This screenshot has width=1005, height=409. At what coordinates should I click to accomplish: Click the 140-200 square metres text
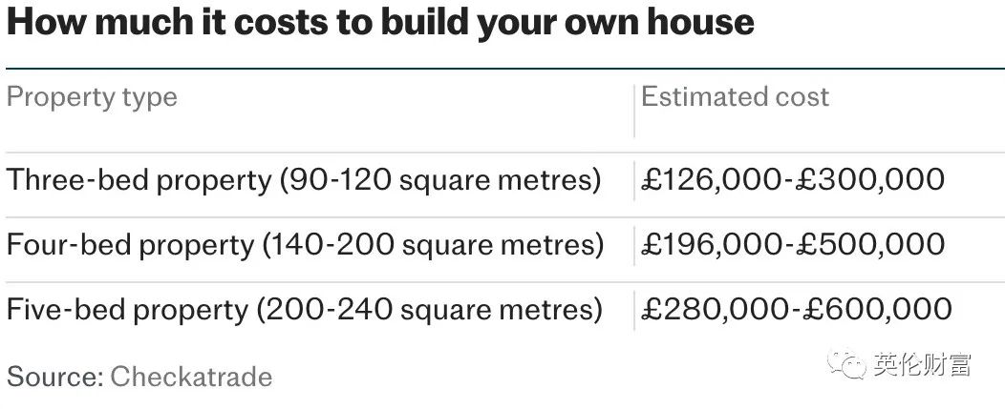(x=438, y=245)
